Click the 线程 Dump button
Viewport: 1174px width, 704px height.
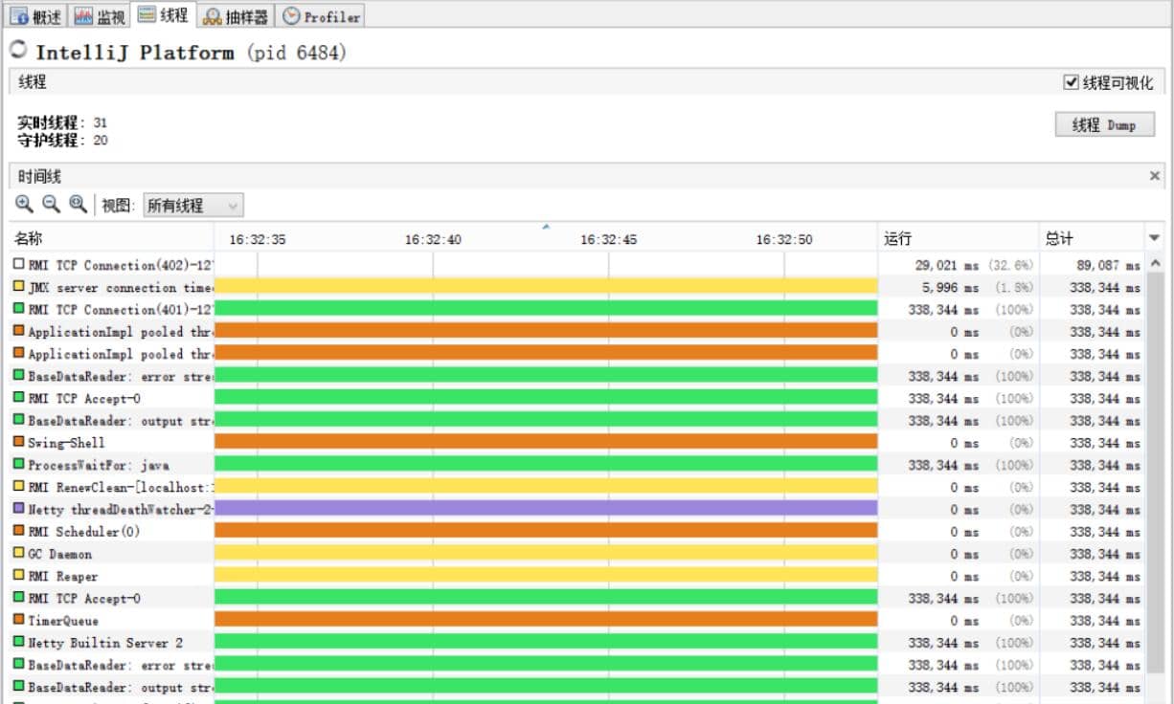[1105, 125]
